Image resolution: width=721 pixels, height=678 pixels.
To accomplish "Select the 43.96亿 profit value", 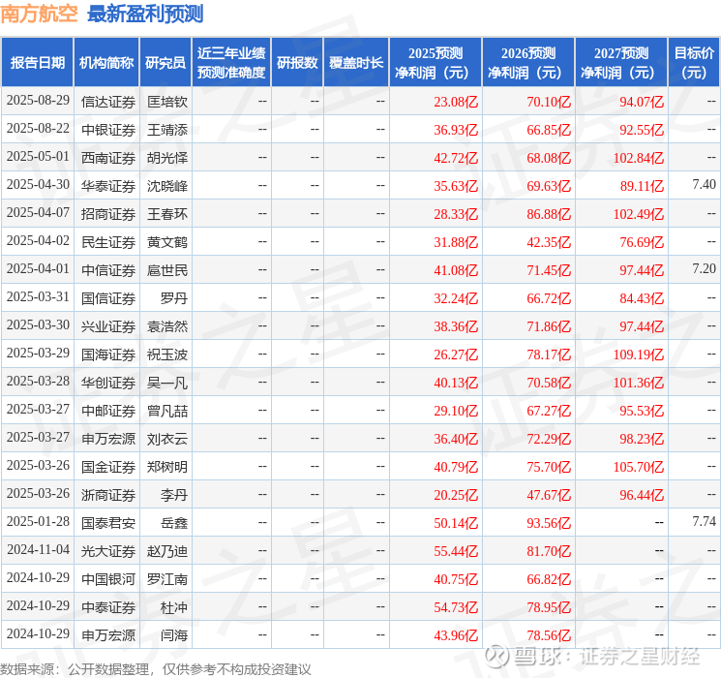I will tap(456, 634).
